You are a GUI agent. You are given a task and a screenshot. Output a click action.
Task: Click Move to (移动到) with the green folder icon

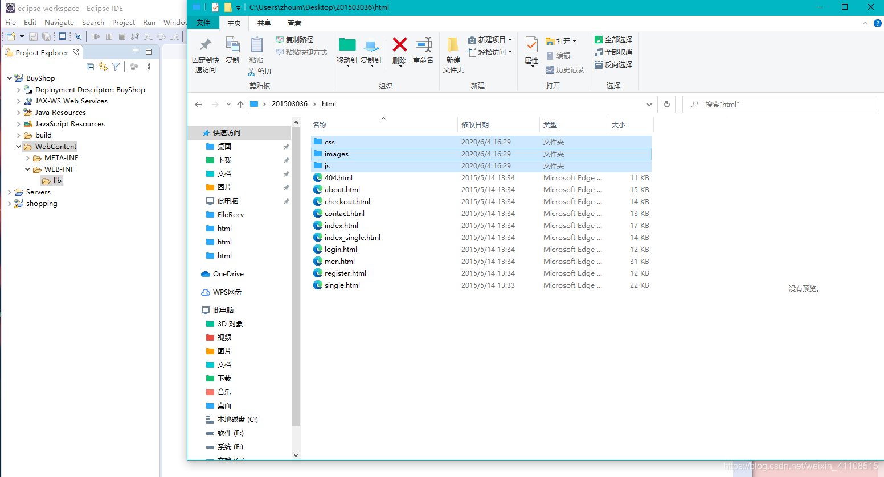coord(347,52)
